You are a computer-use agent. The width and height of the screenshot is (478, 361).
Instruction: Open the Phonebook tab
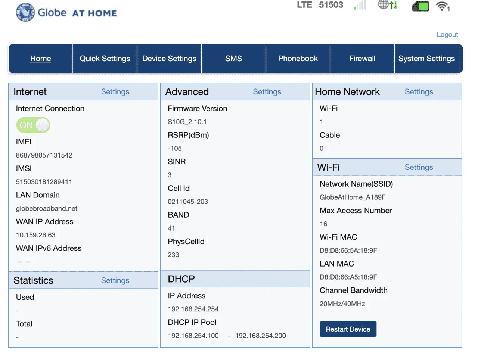click(298, 59)
